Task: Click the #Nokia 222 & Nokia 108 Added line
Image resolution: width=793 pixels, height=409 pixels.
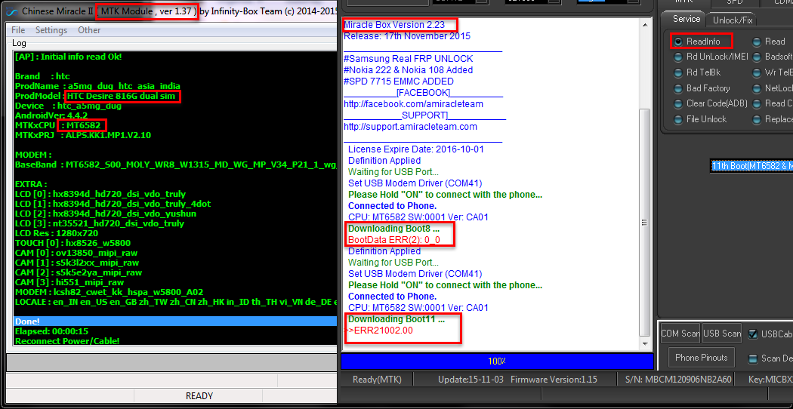Action: [408, 70]
